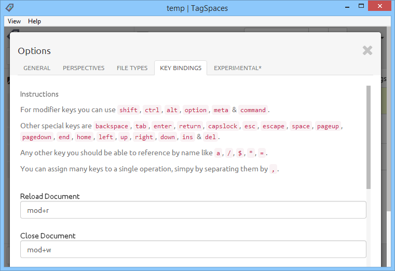Close the Options dialog with X icon
This screenshot has width=395, height=271.
367,50
